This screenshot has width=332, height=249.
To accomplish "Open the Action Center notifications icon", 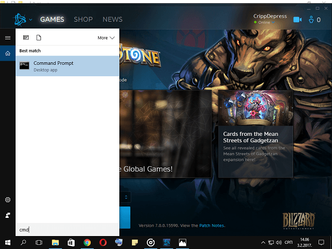I will [x=321, y=242].
